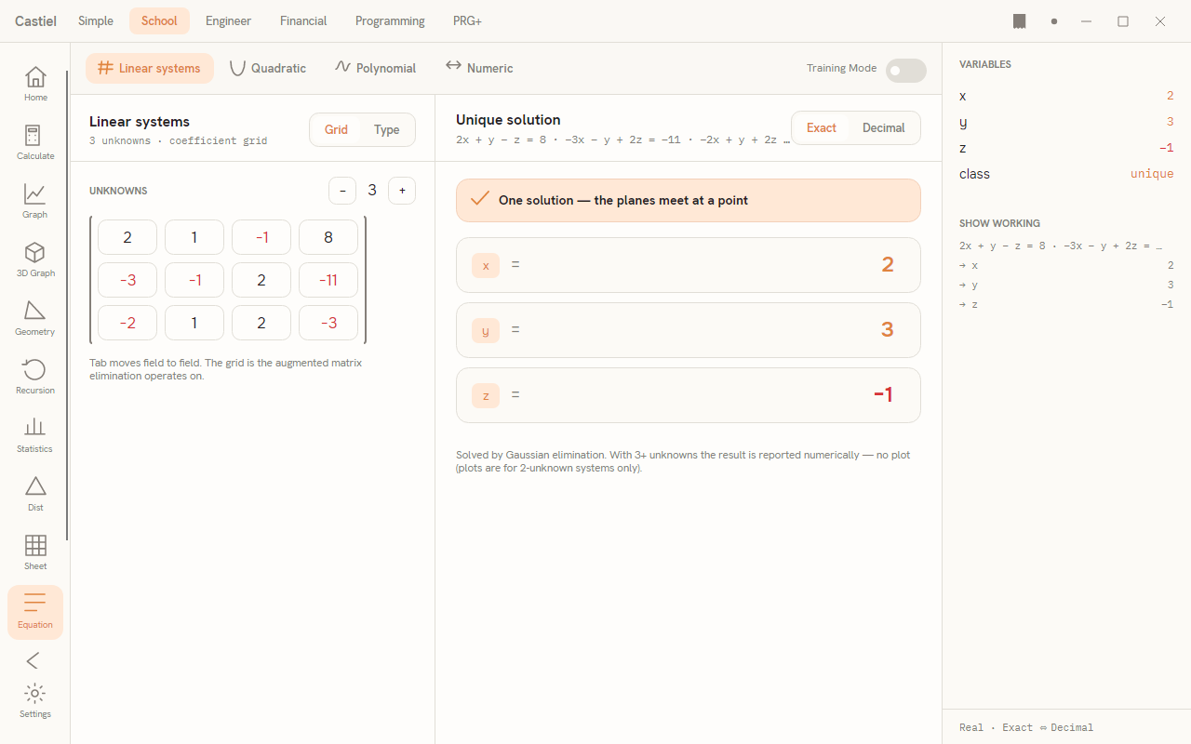Select Exact result format
Viewport: 1191px width, 744px height.
pyautogui.click(x=821, y=127)
